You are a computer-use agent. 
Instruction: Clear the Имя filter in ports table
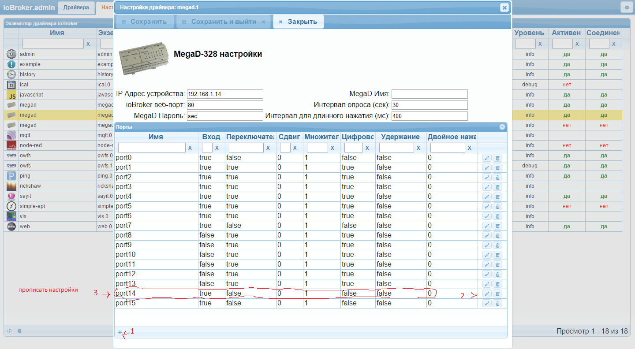click(x=190, y=148)
